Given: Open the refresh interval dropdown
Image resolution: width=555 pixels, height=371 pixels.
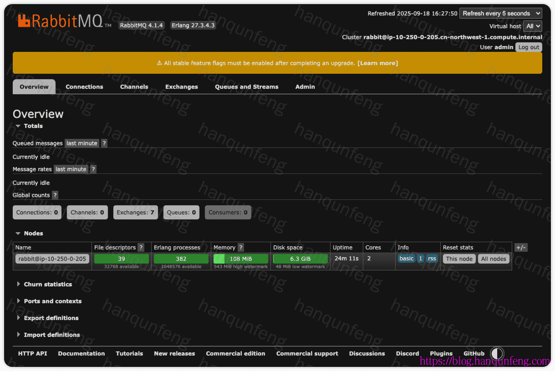Looking at the screenshot, I should tap(500, 13).
